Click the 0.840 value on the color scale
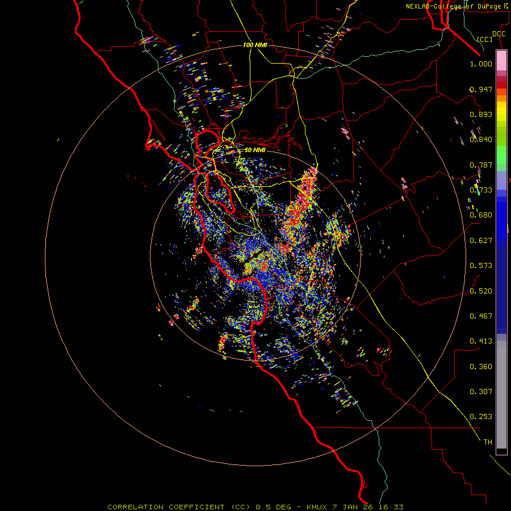The image size is (511, 511). click(481, 140)
